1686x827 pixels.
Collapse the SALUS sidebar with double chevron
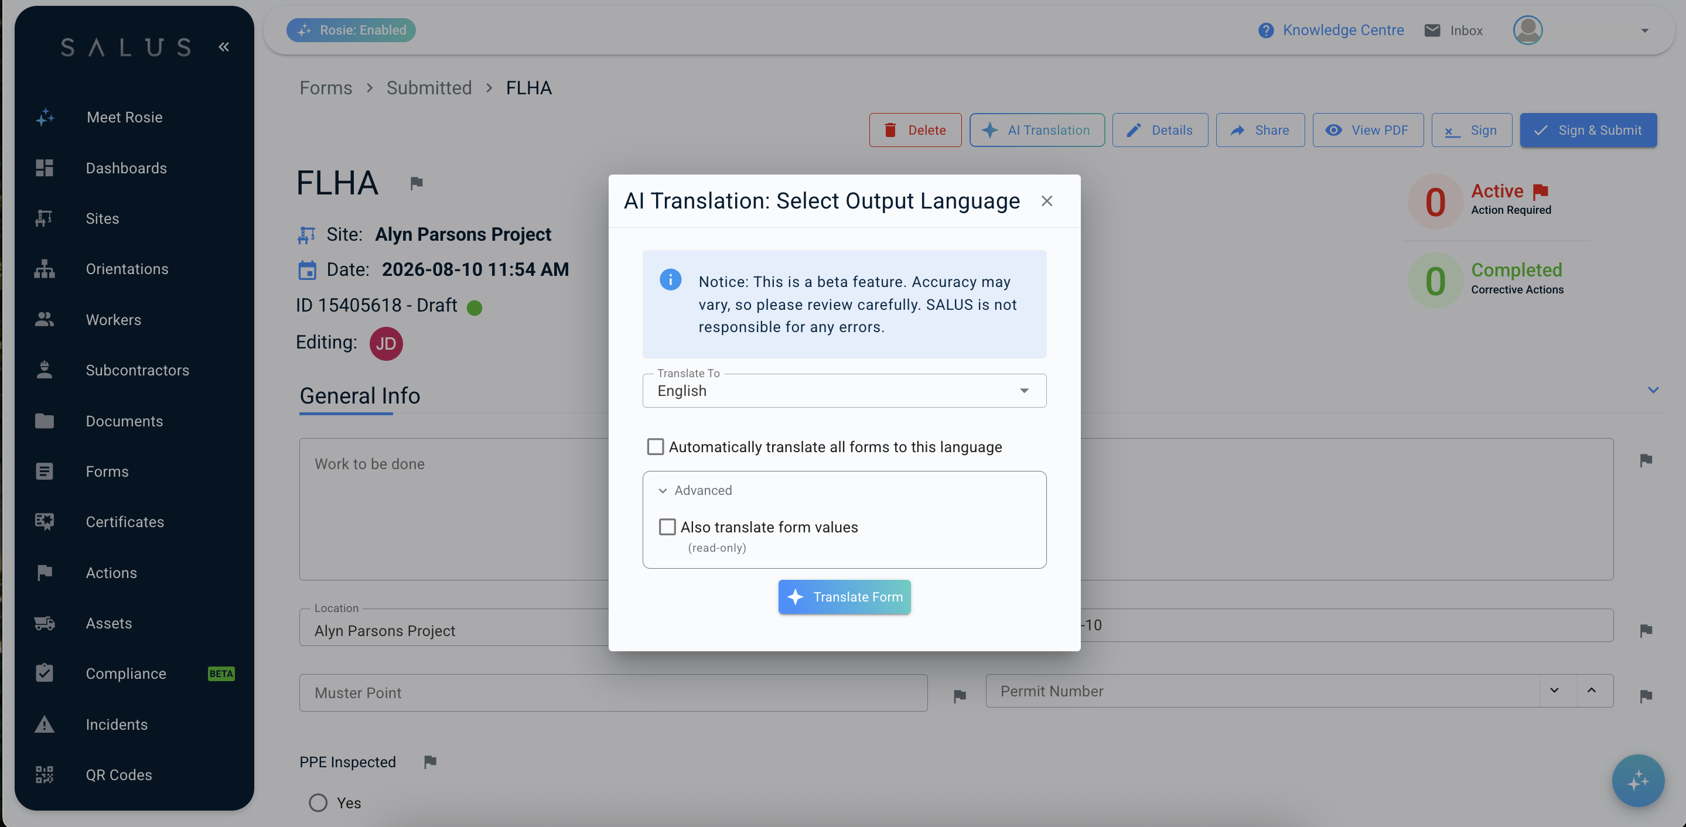coord(224,46)
